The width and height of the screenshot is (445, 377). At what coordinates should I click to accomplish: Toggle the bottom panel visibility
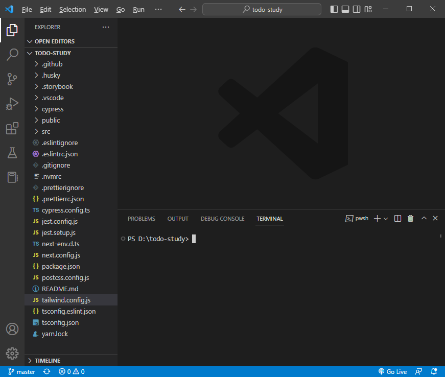point(345,9)
